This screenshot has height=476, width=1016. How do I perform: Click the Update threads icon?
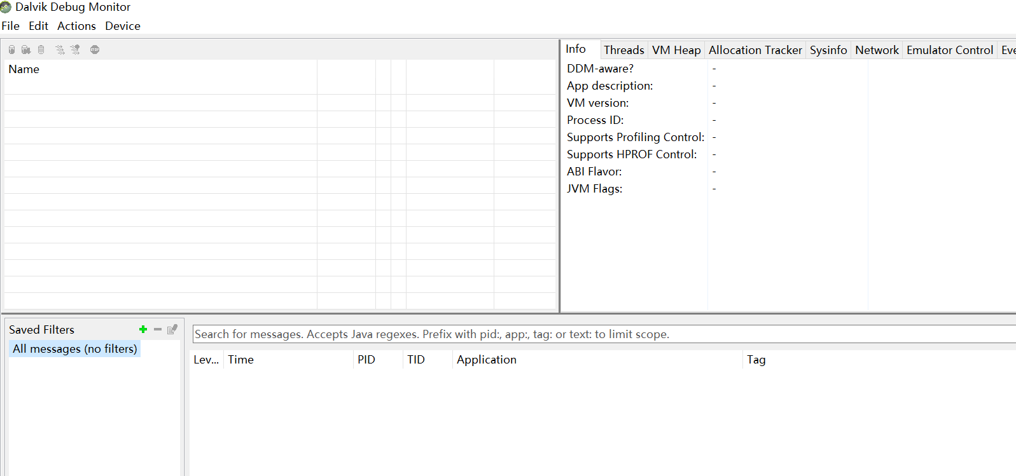pyautogui.click(x=60, y=50)
